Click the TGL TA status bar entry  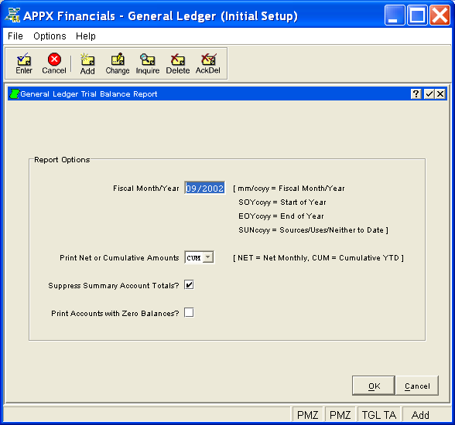378,415
